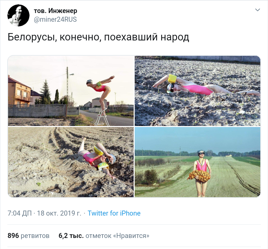
Task: Click the 6,2 тыс. like count
Action: [x=71, y=236]
